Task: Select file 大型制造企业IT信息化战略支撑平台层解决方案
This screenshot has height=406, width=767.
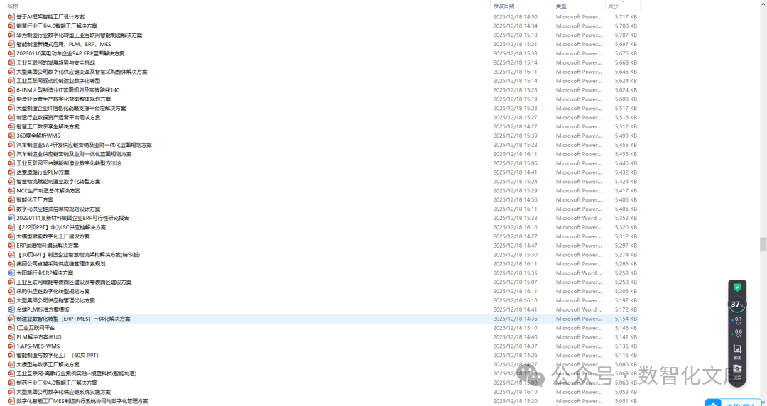Action: coord(71,108)
